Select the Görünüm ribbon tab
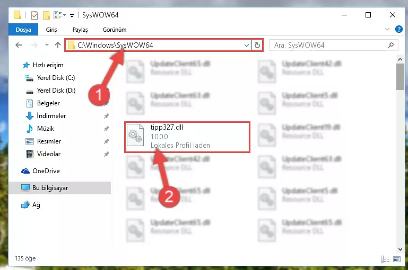 click(x=115, y=30)
